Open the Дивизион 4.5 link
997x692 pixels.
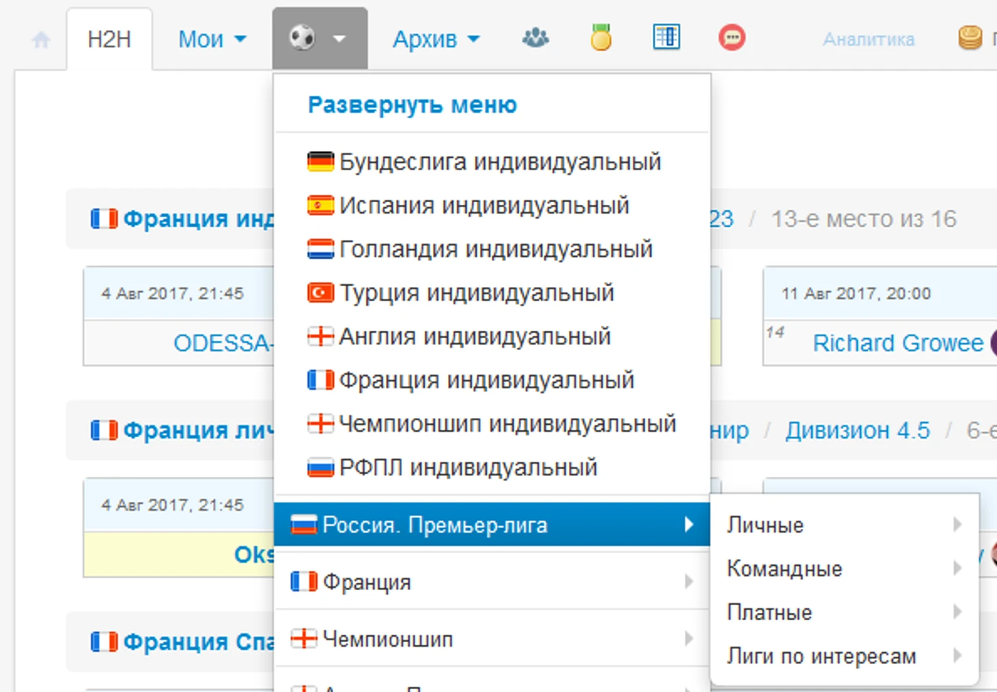(858, 431)
